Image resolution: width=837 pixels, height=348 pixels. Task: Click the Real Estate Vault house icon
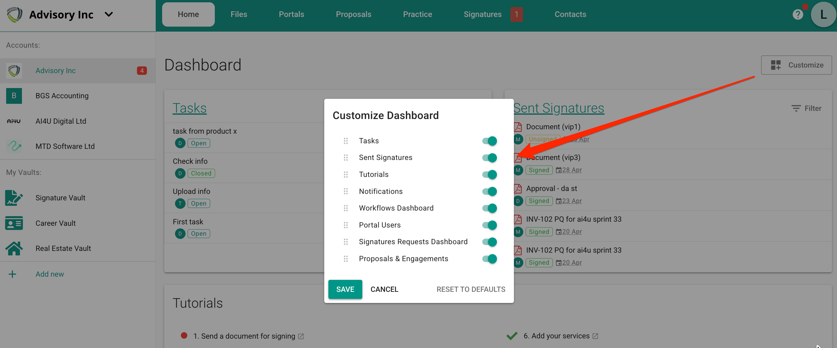click(14, 248)
